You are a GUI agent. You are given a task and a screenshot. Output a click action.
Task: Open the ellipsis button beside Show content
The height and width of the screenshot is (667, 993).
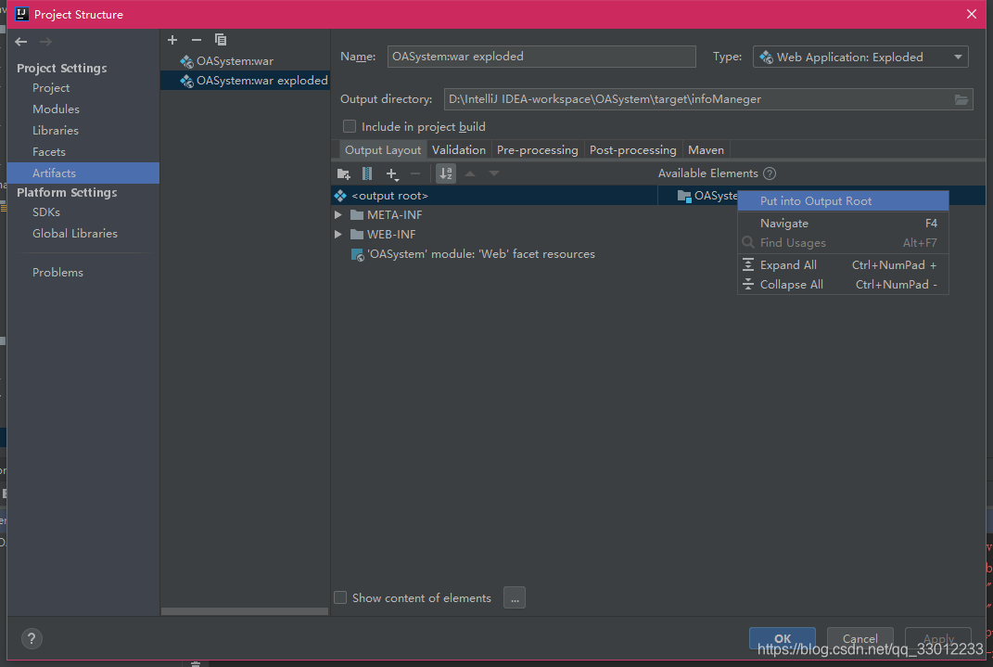pos(515,597)
